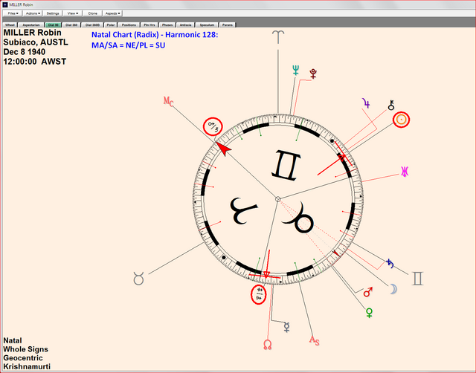This screenshot has height=373, width=476.
Task: Click the Natal Chart Harmonic 128 title
Action: pos(155,35)
